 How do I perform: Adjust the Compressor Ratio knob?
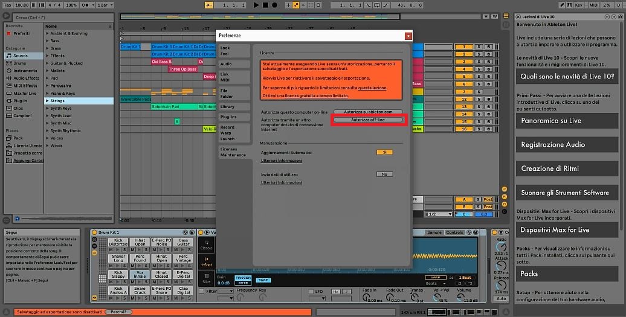501,247
